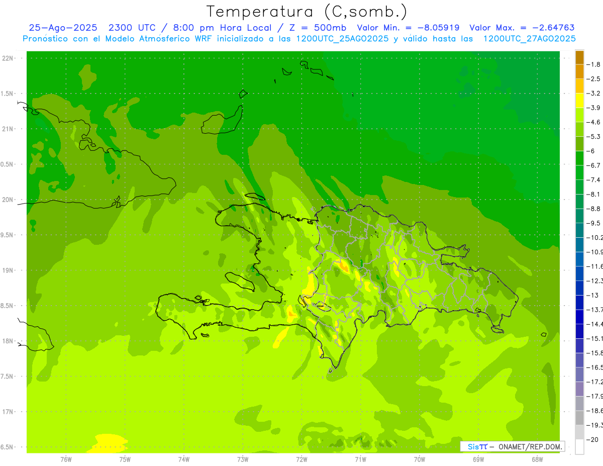Click "8:00 pm Hora Local" text
Image resolution: width=603 pixels, height=466 pixels.
223,28
